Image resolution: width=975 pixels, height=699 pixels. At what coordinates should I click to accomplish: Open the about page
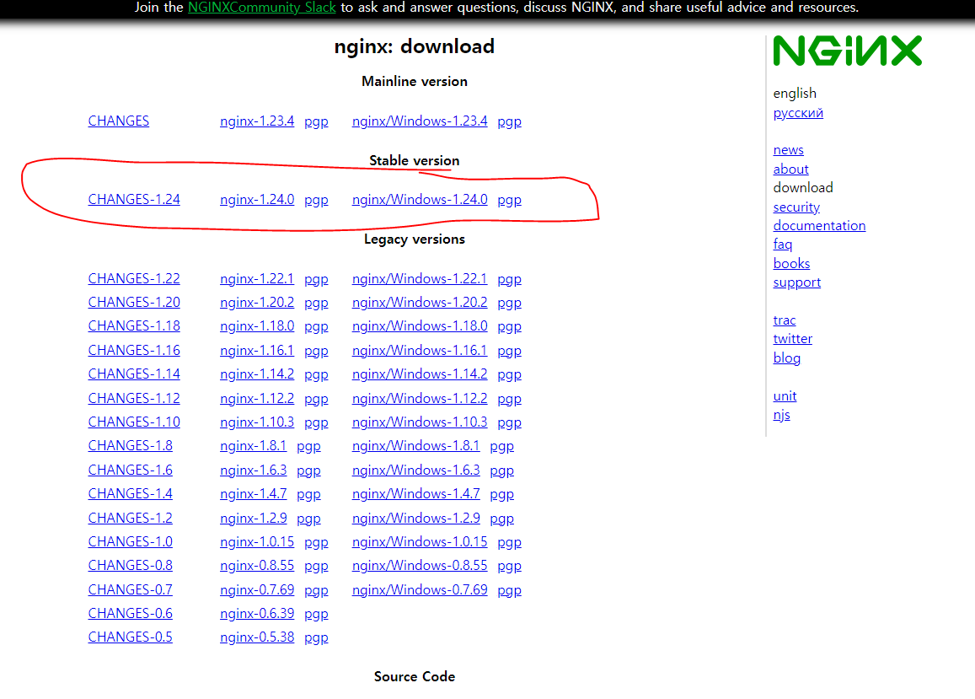(x=791, y=169)
